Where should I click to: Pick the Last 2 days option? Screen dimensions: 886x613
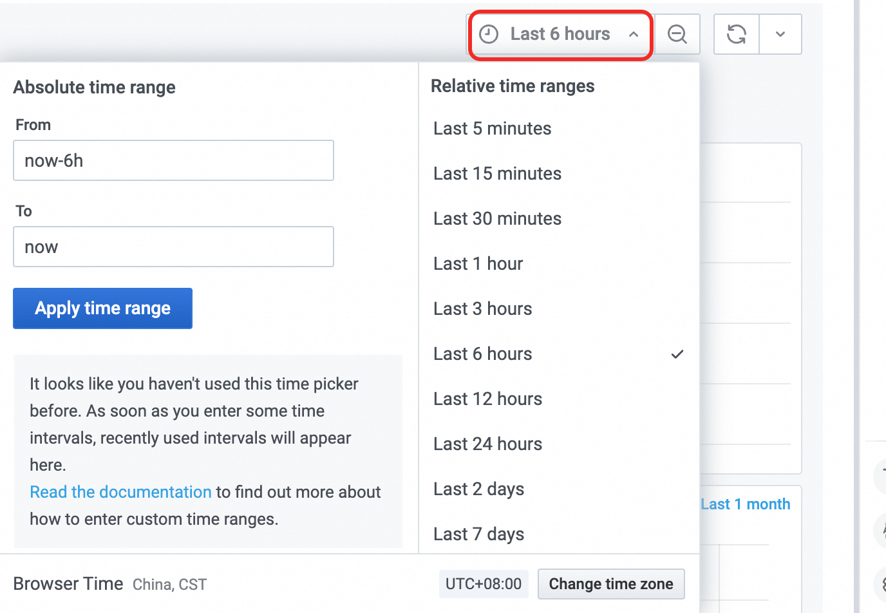click(479, 489)
